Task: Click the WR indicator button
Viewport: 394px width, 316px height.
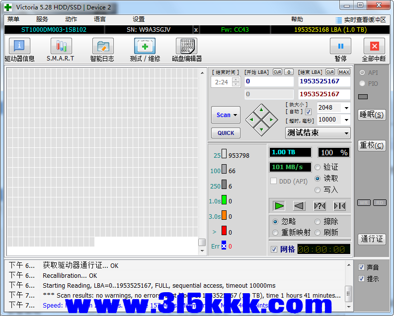Action: [x=364, y=202]
